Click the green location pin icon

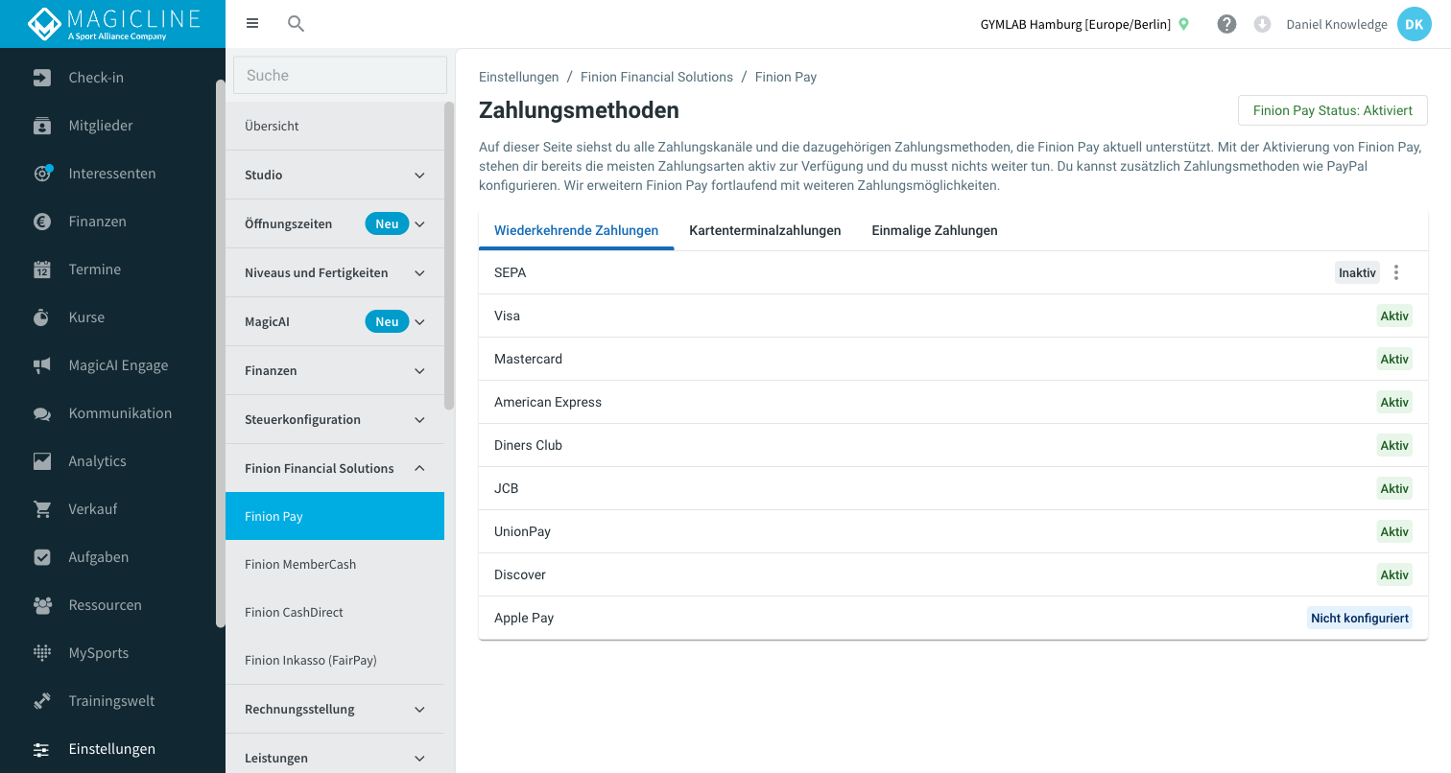pos(1184,24)
